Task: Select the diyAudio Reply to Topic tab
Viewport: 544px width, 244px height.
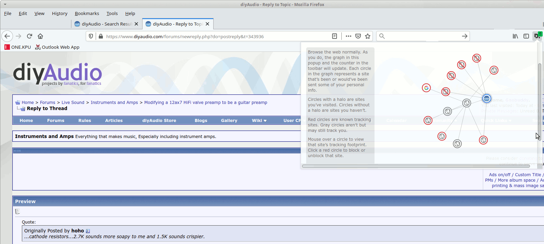Action: click(178, 24)
